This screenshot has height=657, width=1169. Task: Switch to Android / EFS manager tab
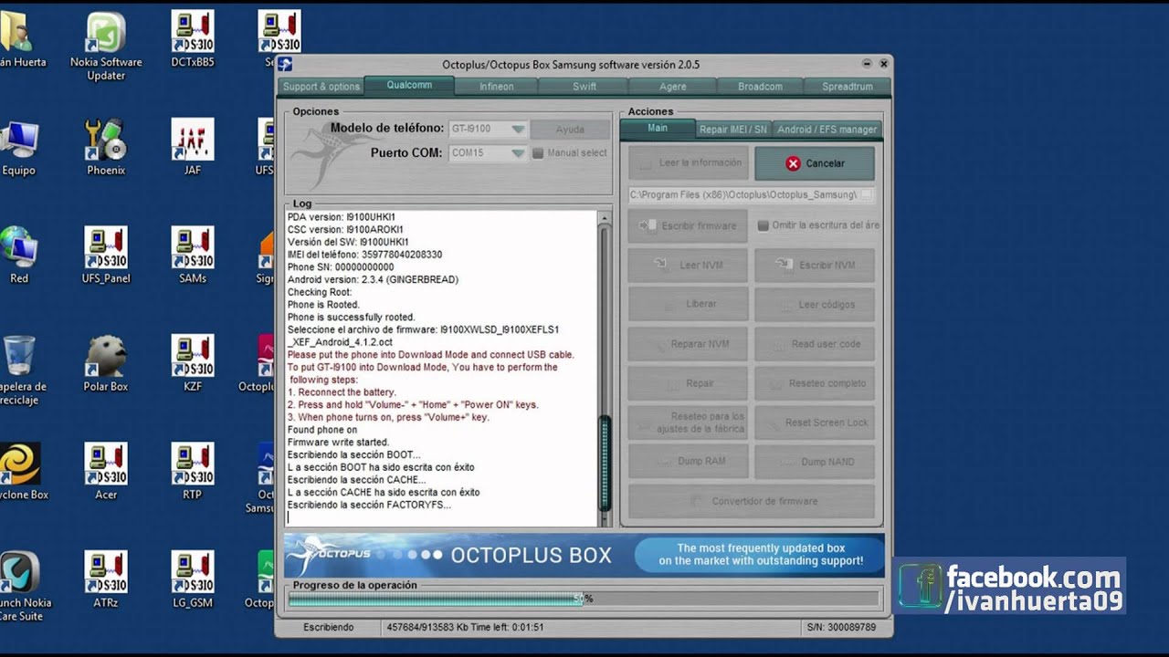click(x=827, y=130)
